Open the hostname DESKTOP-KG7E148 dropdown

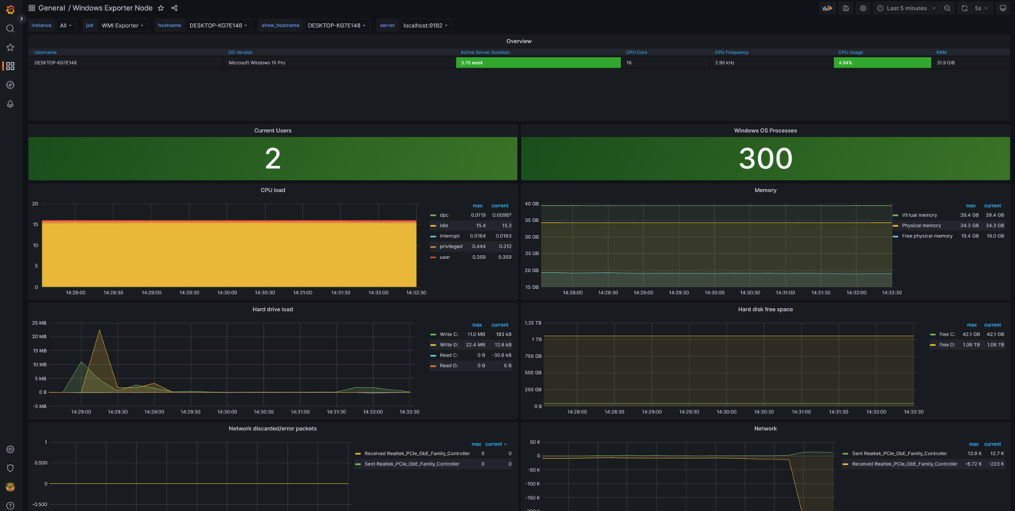pyautogui.click(x=219, y=25)
